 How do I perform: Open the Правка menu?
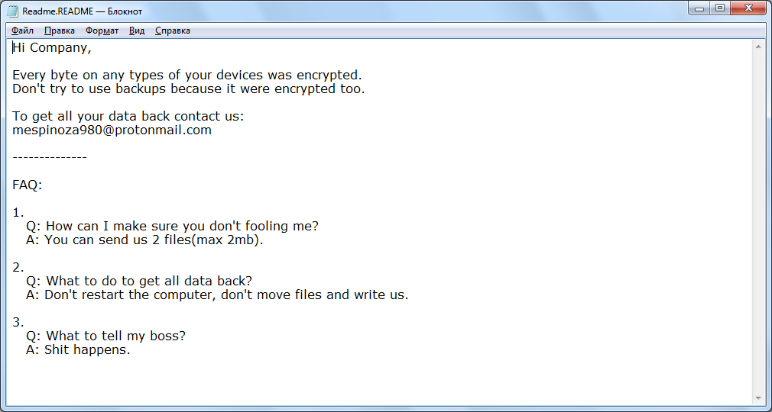pyautogui.click(x=59, y=31)
